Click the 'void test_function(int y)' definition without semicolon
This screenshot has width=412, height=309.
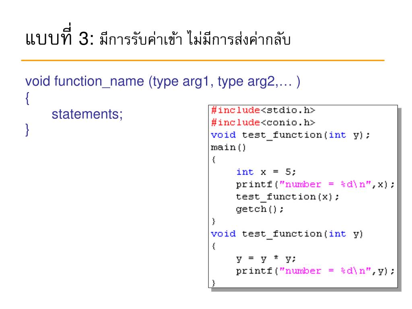click(x=286, y=234)
